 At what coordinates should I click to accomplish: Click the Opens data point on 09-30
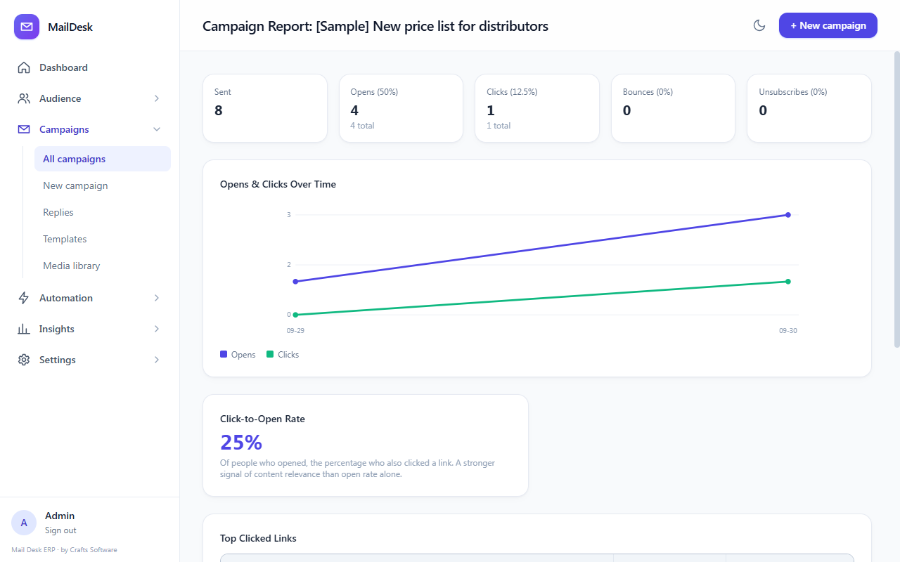coord(788,215)
